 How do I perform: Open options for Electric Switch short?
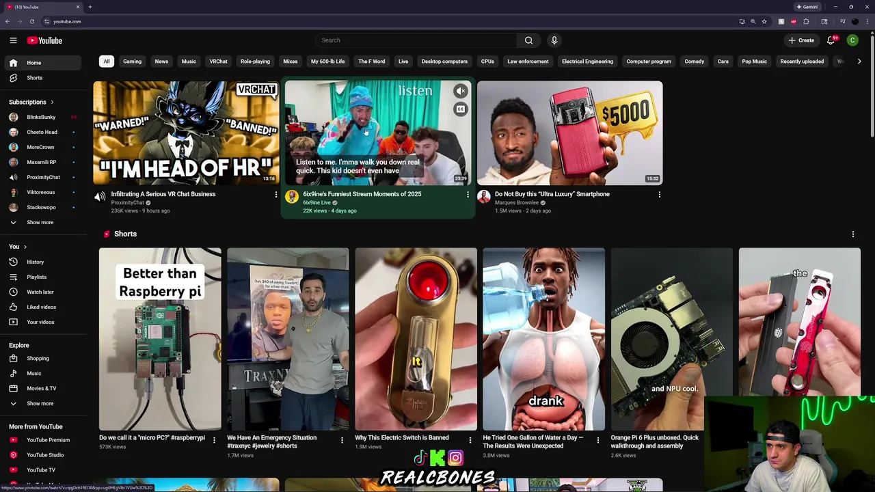pyautogui.click(x=470, y=440)
